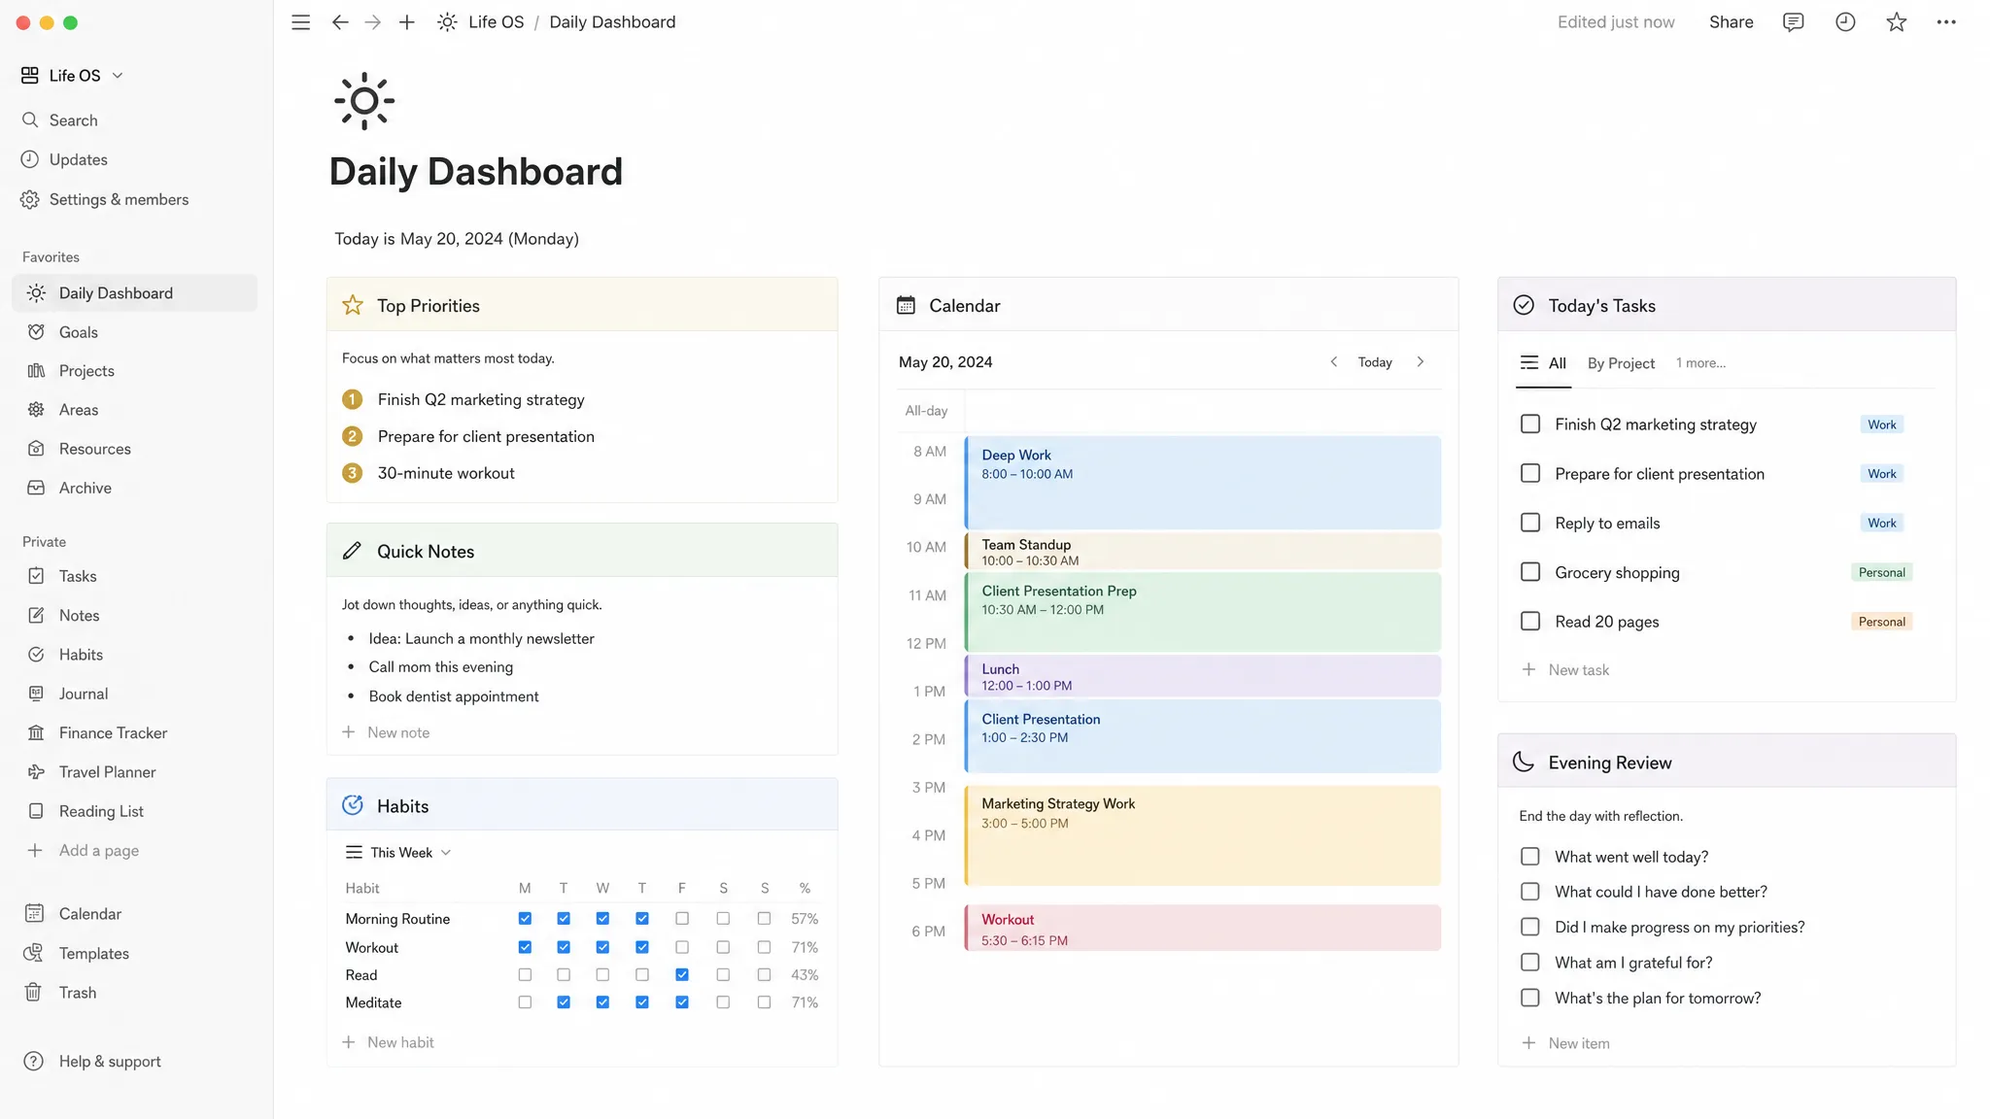This screenshot has height=1119, width=1990.
Task: Go back with the left arrow icon
Action: click(339, 22)
